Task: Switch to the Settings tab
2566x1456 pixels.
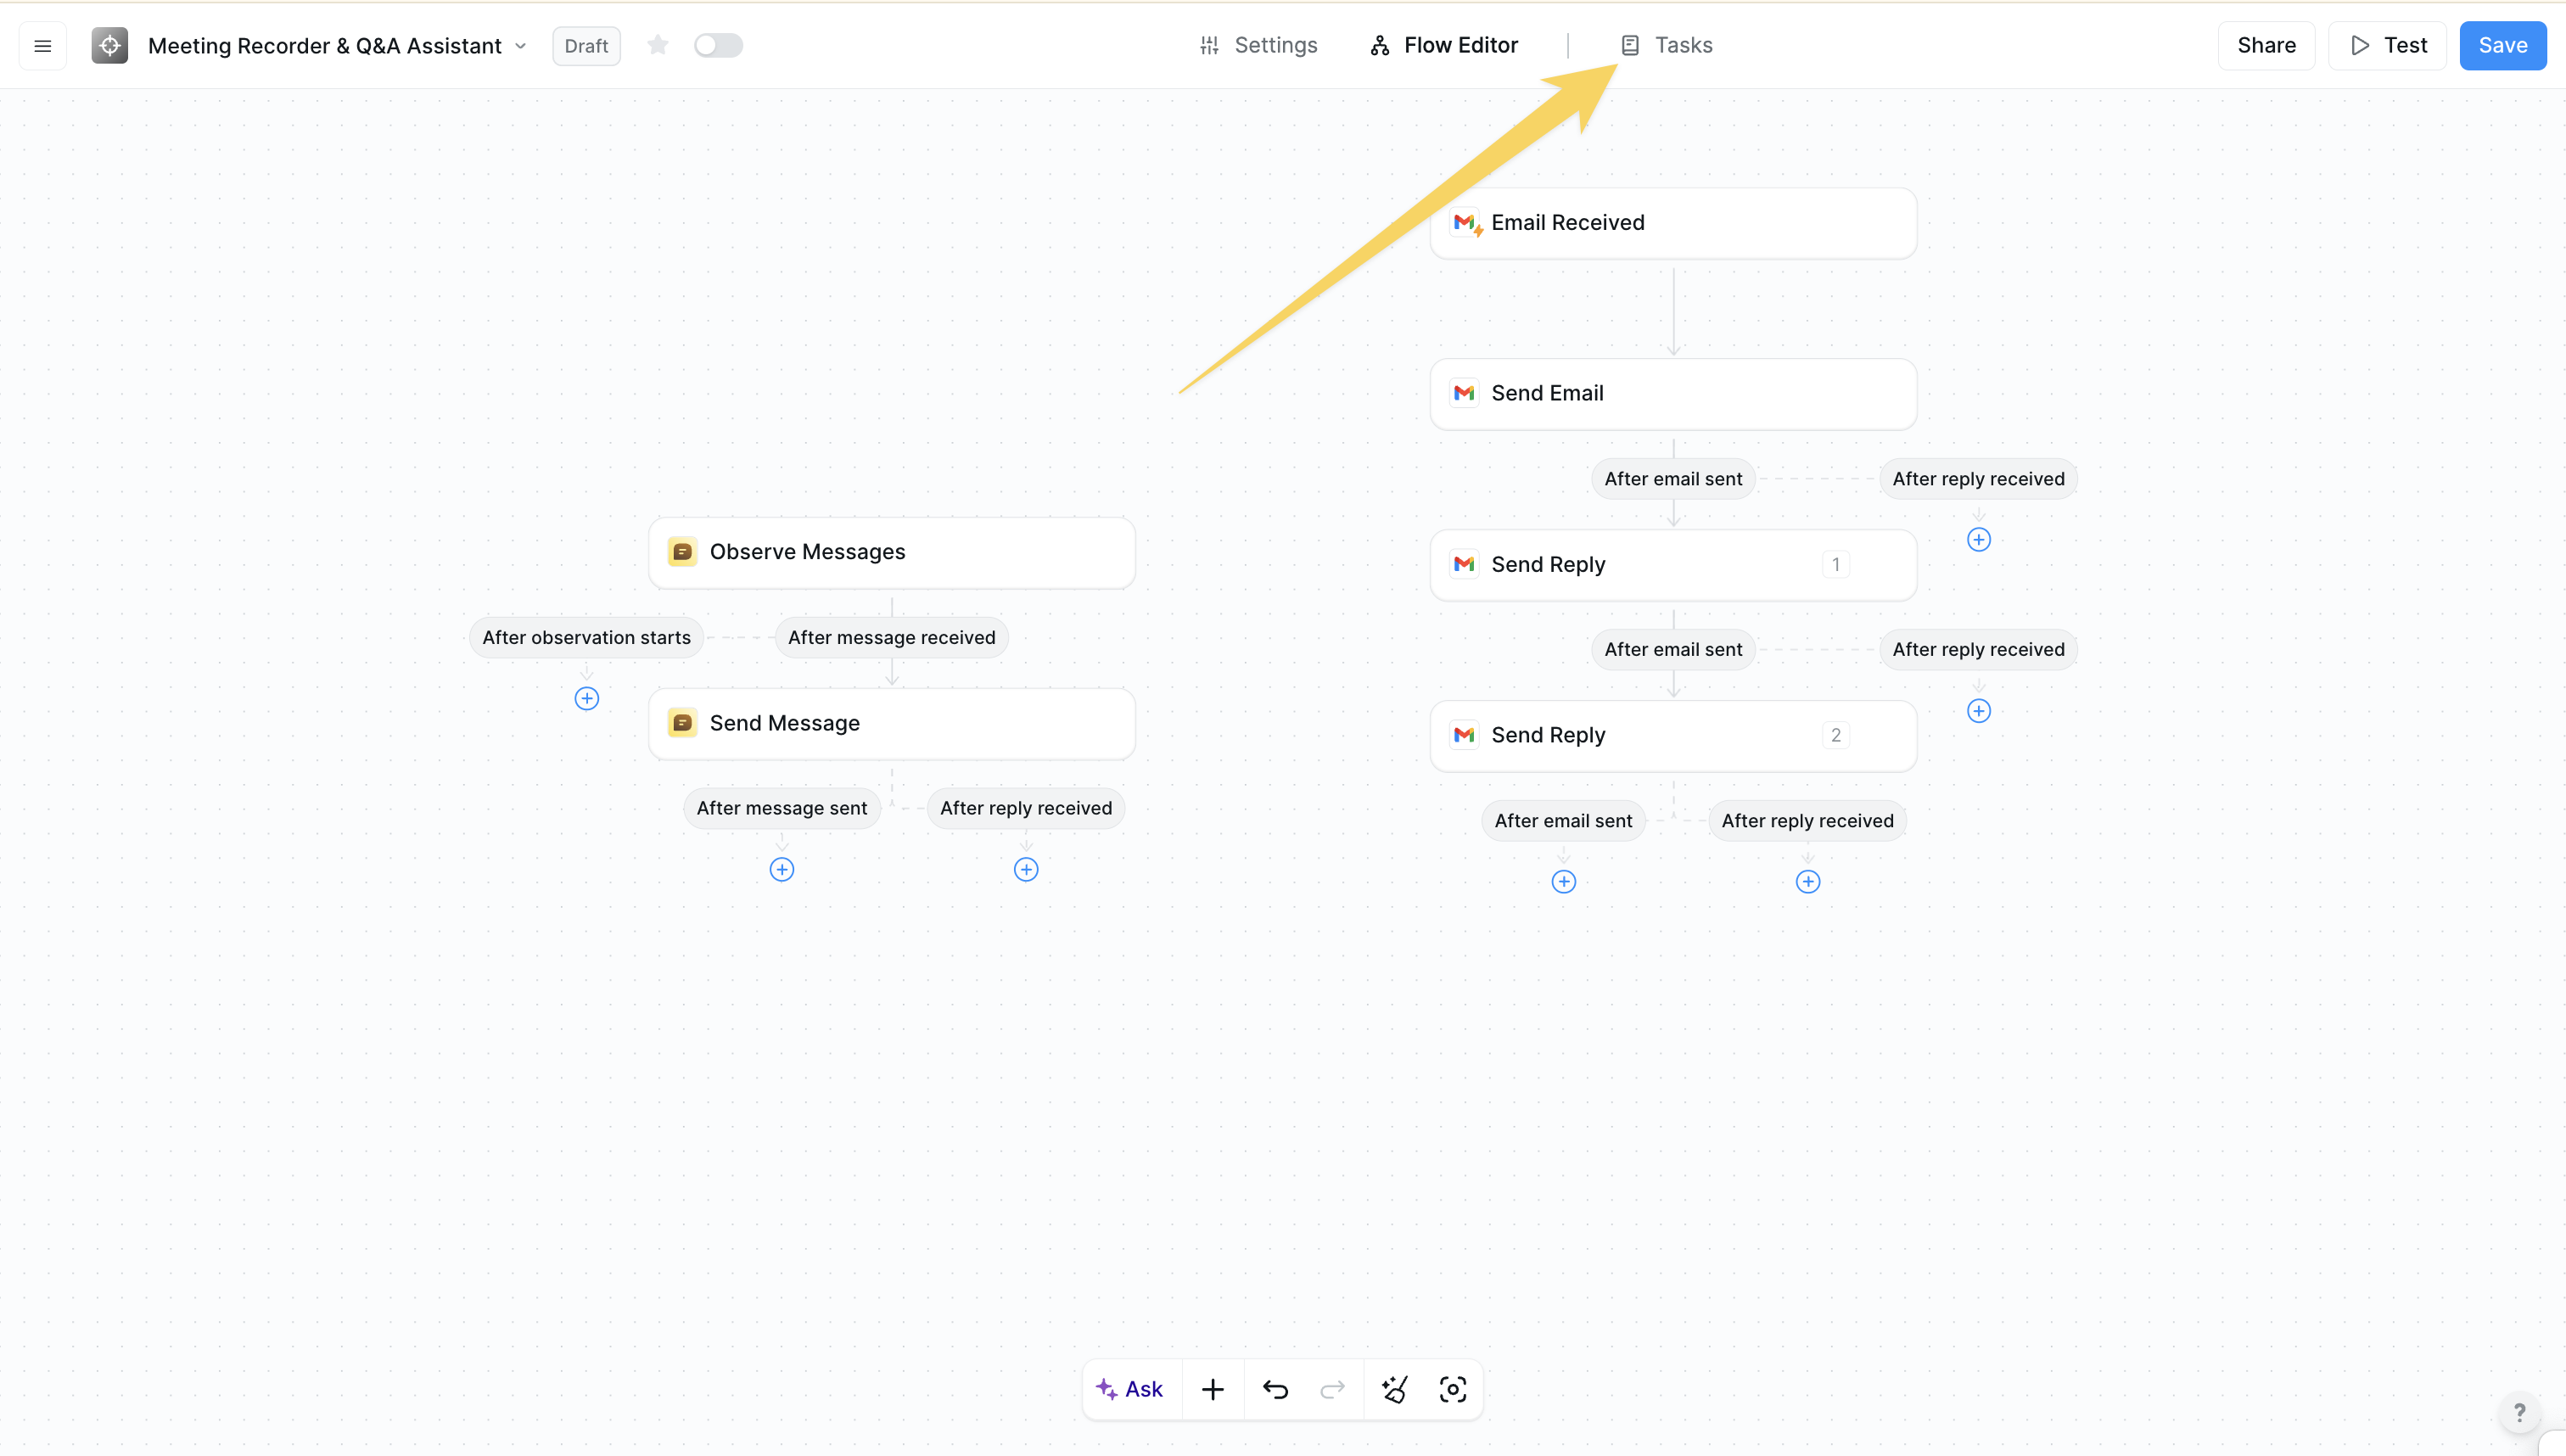Action: [x=1258, y=45]
